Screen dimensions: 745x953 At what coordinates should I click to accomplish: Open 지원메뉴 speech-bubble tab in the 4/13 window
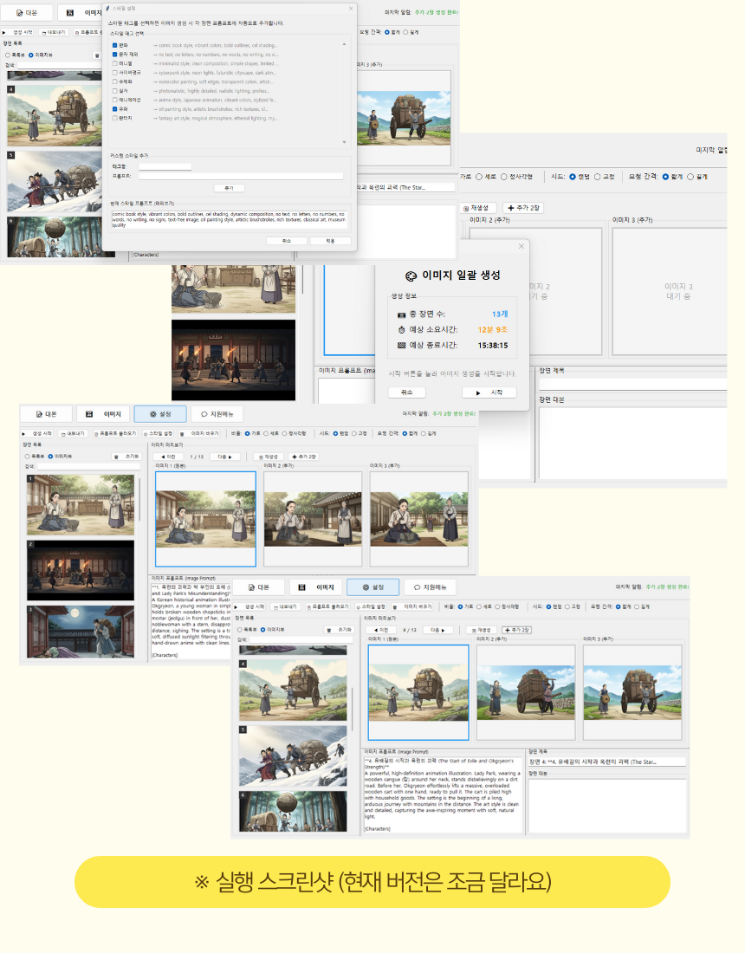coord(430,587)
